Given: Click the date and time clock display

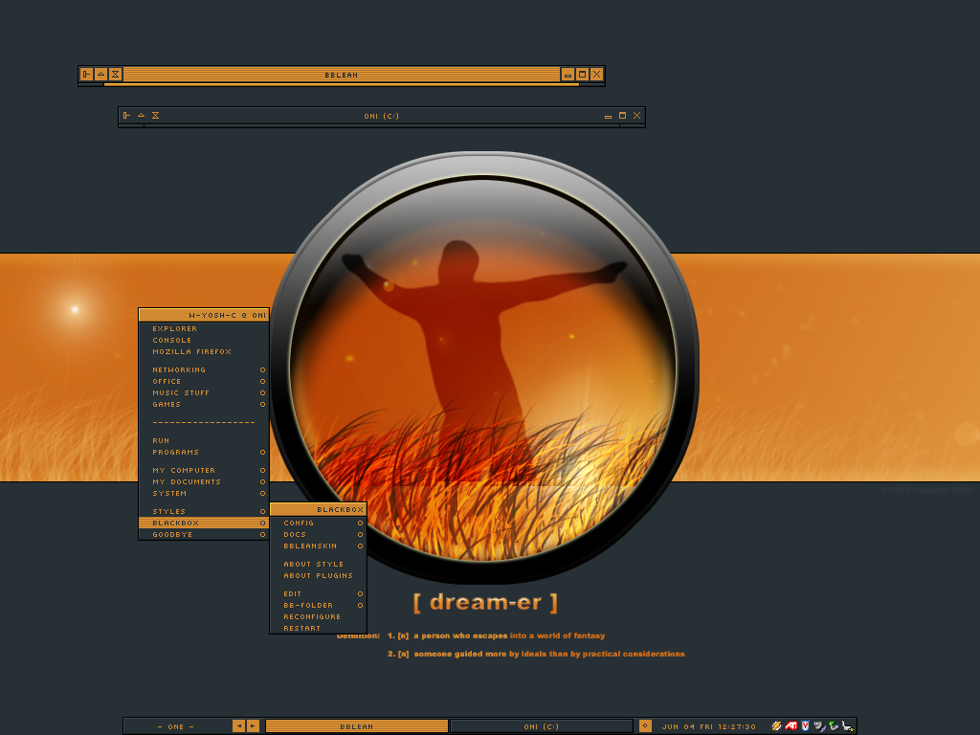Looking at the screenshot, I should click(x=708, y=726).
